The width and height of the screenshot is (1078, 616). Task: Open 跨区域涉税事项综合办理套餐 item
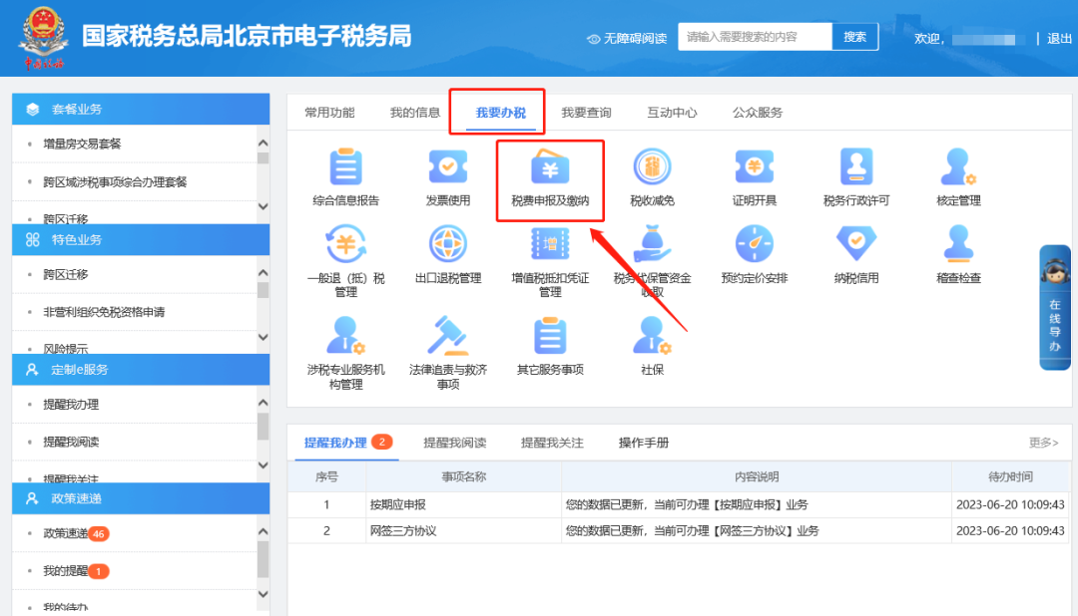(115, 182)
